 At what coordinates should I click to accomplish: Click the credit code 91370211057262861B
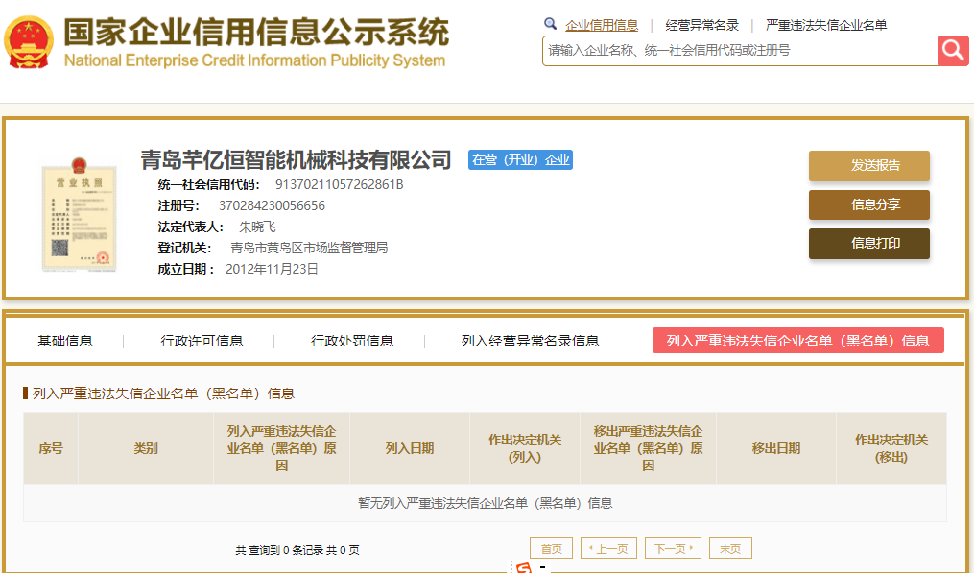339,184
